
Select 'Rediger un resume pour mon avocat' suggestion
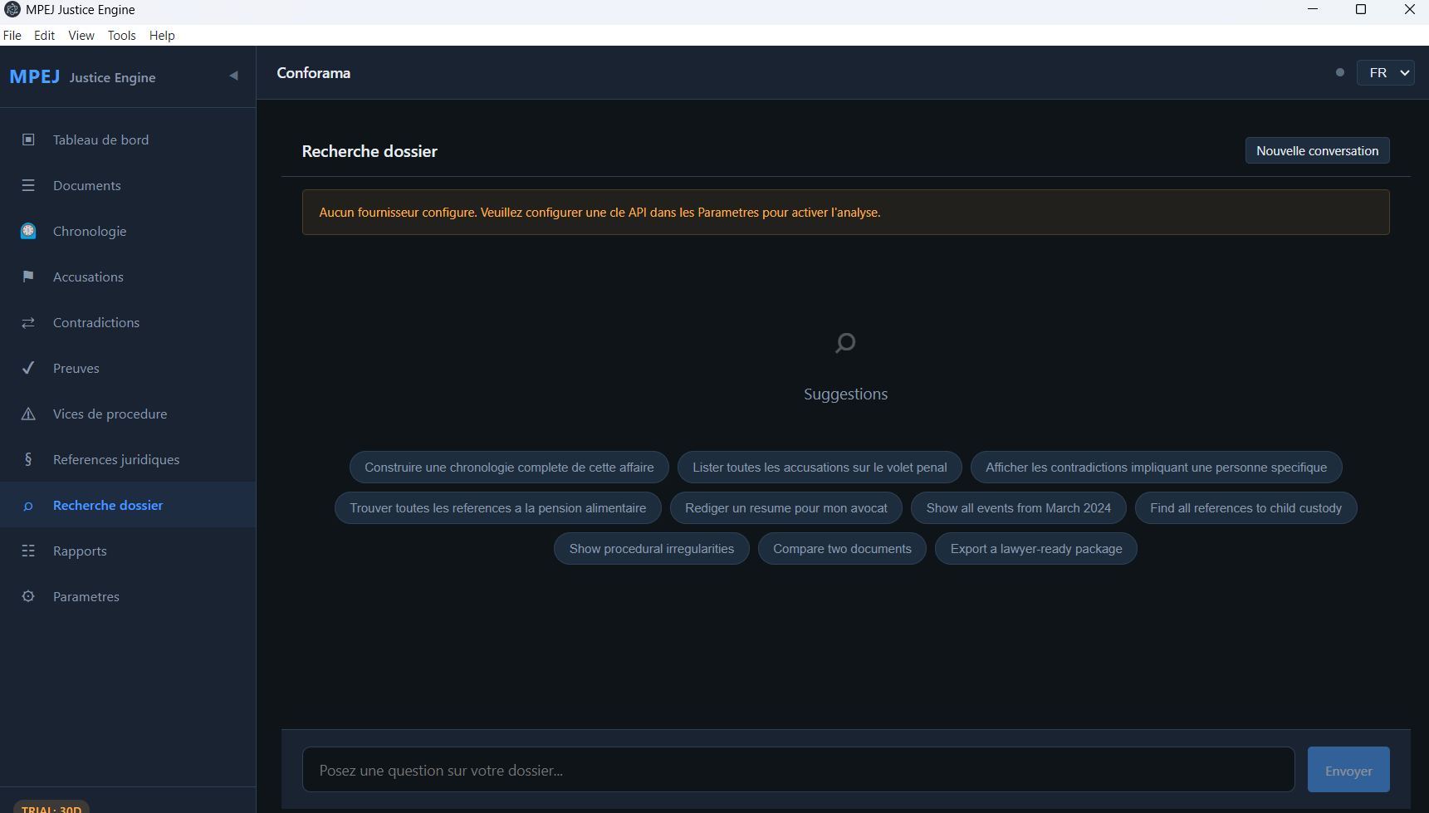(785, 508)
